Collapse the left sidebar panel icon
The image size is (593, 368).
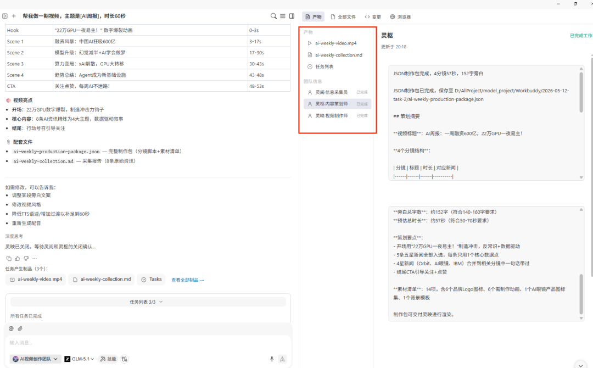pyautogui.click(x=5, y=16)
